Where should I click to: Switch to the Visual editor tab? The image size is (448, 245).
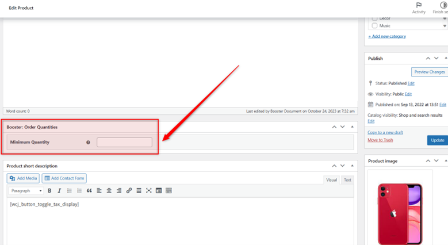pyautogui.click(x=331, y=180)
